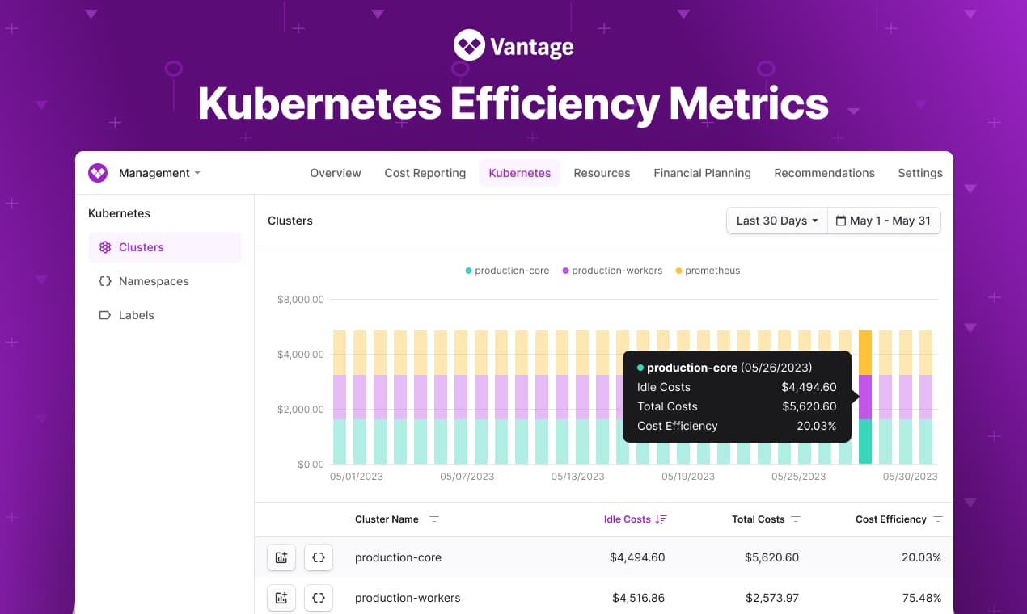This screenshot has width=1027, height=614.
Task: Select the Clusters hexagon icon in sidebar
Action: 105,247
